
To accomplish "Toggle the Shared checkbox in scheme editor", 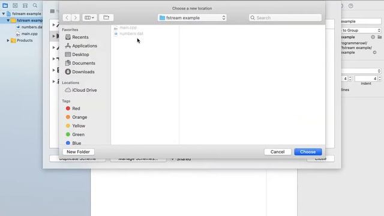I will (173, 159).
